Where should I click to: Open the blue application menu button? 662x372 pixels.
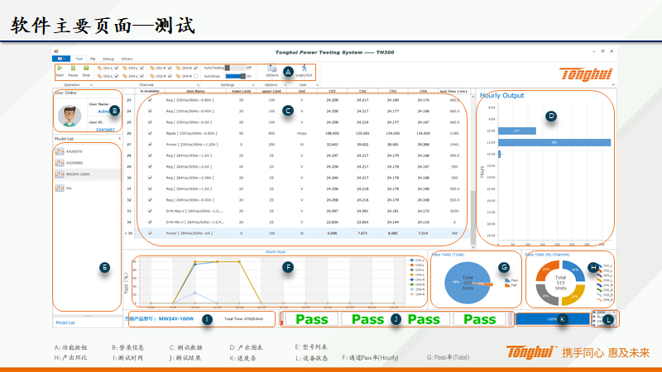(x=61, y=59)
